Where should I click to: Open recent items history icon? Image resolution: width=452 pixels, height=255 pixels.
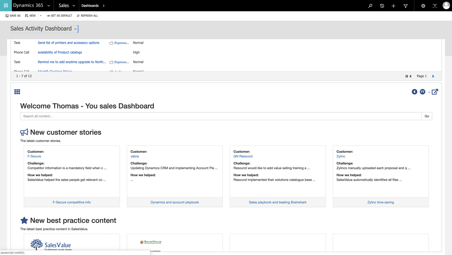click(x=382, y=6)
